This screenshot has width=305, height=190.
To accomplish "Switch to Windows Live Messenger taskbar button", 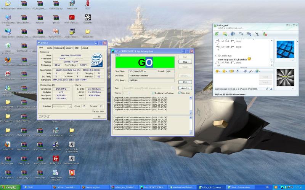I will (183, 187).
